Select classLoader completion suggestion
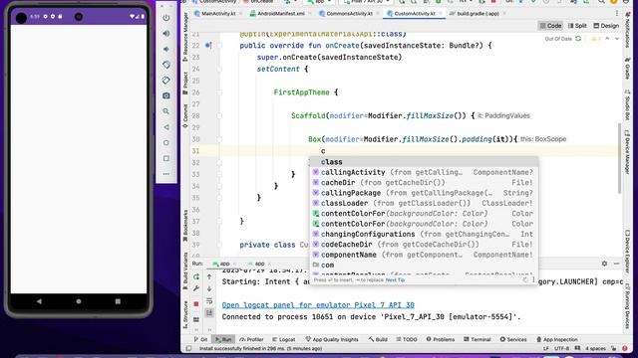Image resolution: width=638 pixels, height=358 pixels. 423,203
